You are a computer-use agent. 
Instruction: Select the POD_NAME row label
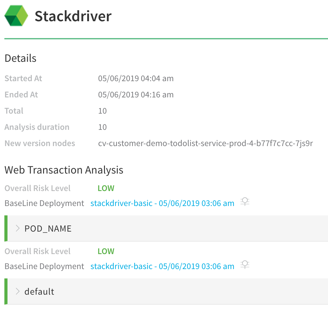click(48, 228)
